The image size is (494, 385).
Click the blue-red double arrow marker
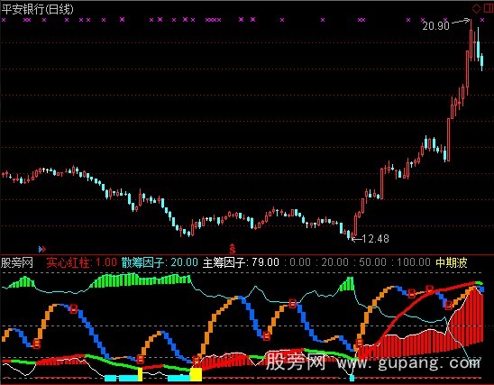[41, 249]
